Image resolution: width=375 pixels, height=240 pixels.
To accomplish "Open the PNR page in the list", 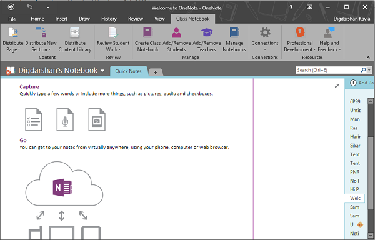I will (355, 172).
